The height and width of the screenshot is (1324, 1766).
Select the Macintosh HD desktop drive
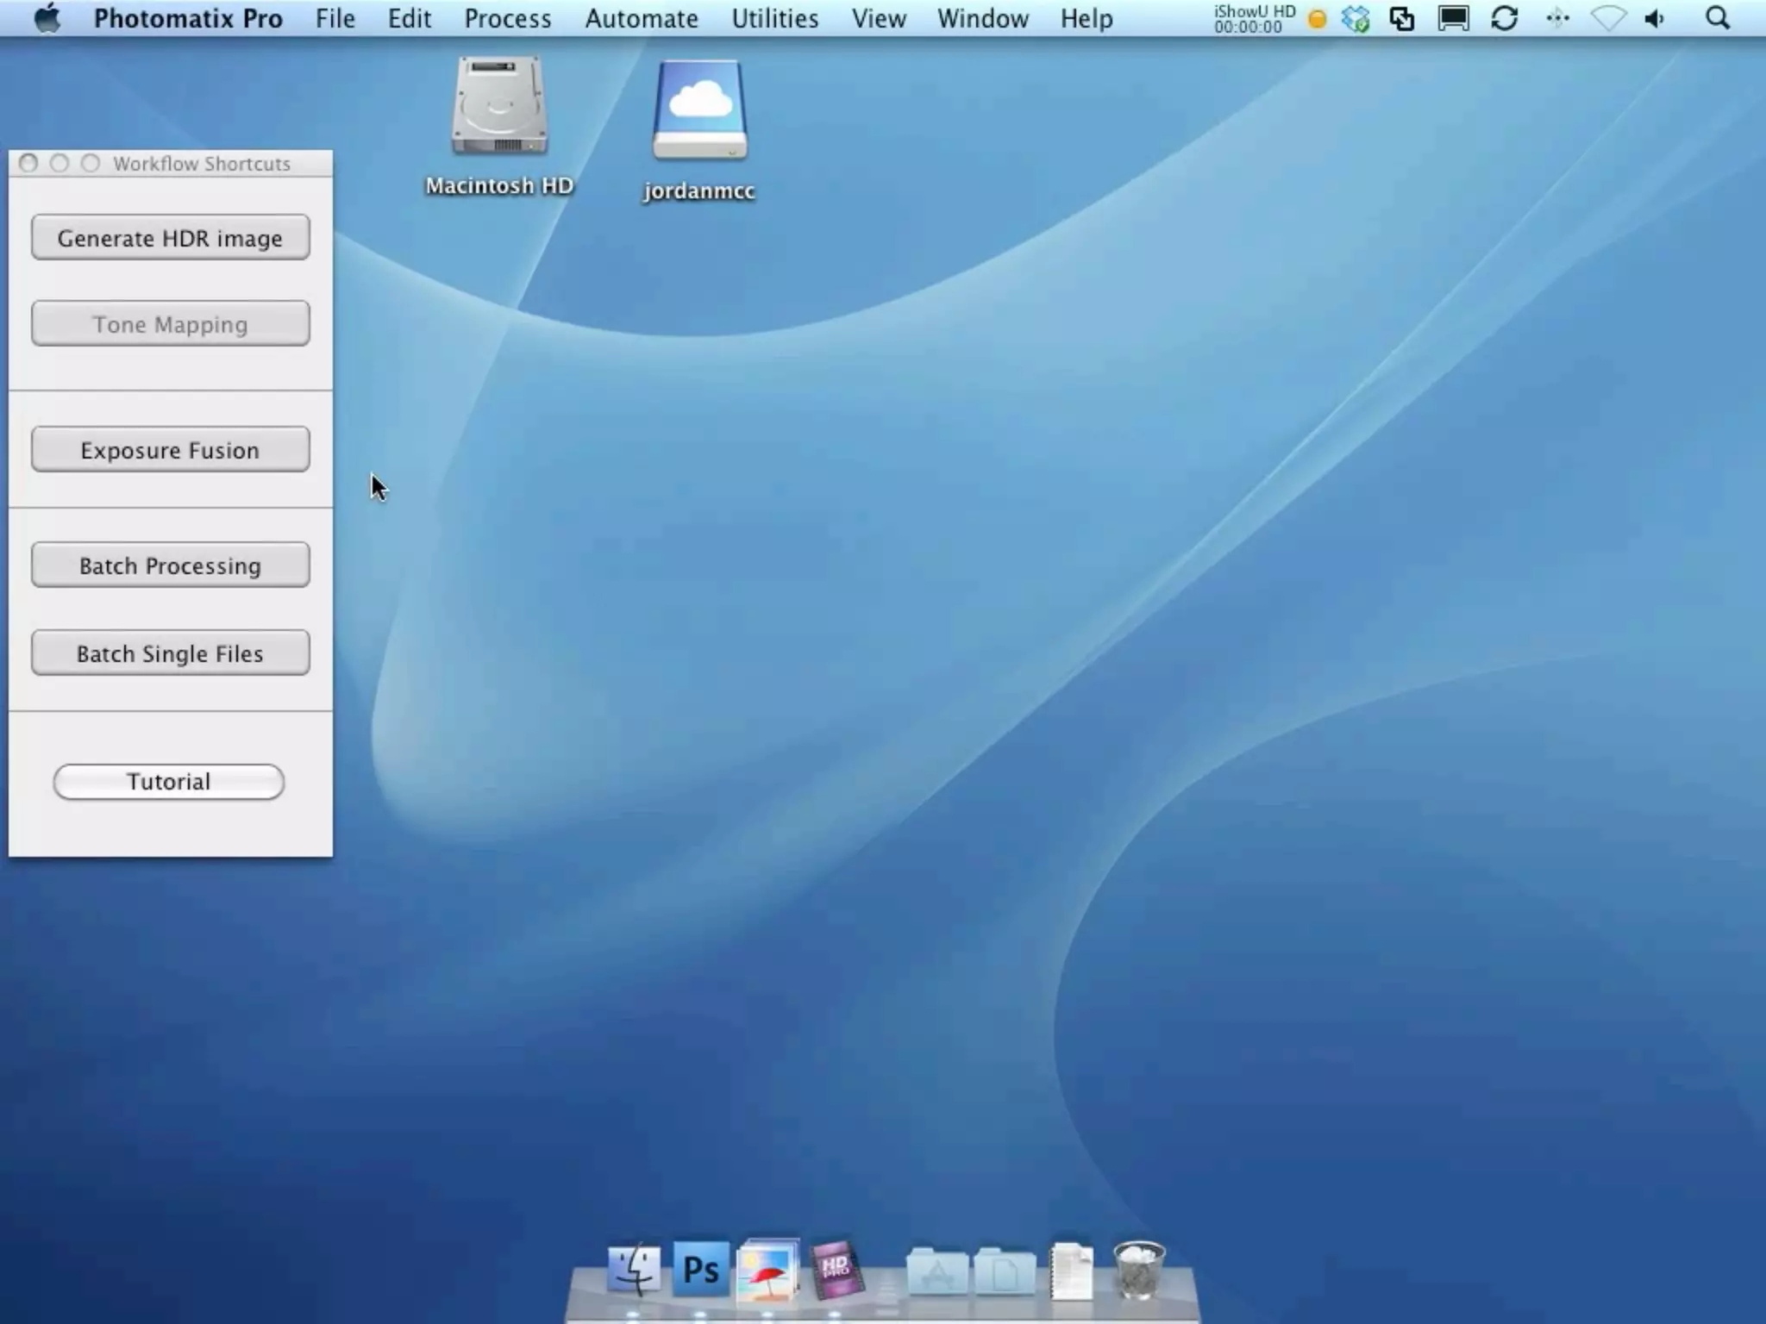coord(499,108)
